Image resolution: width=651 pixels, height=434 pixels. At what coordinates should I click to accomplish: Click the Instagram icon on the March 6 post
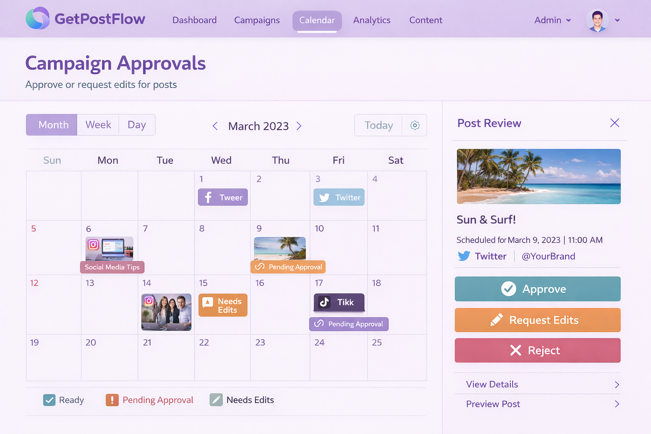click(x=93, y=245)
